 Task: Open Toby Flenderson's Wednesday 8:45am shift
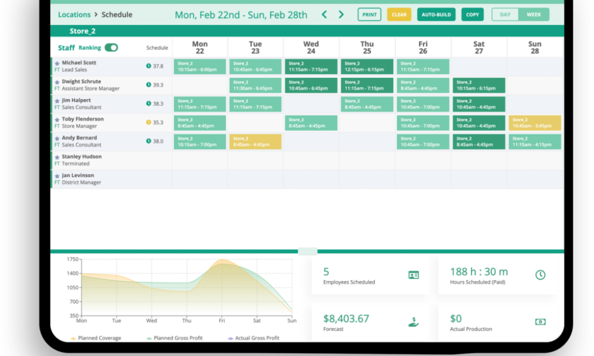pos(311,123)
